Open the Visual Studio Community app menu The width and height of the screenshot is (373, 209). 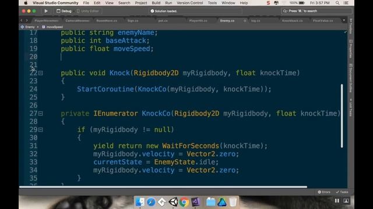tap(55, 3)
